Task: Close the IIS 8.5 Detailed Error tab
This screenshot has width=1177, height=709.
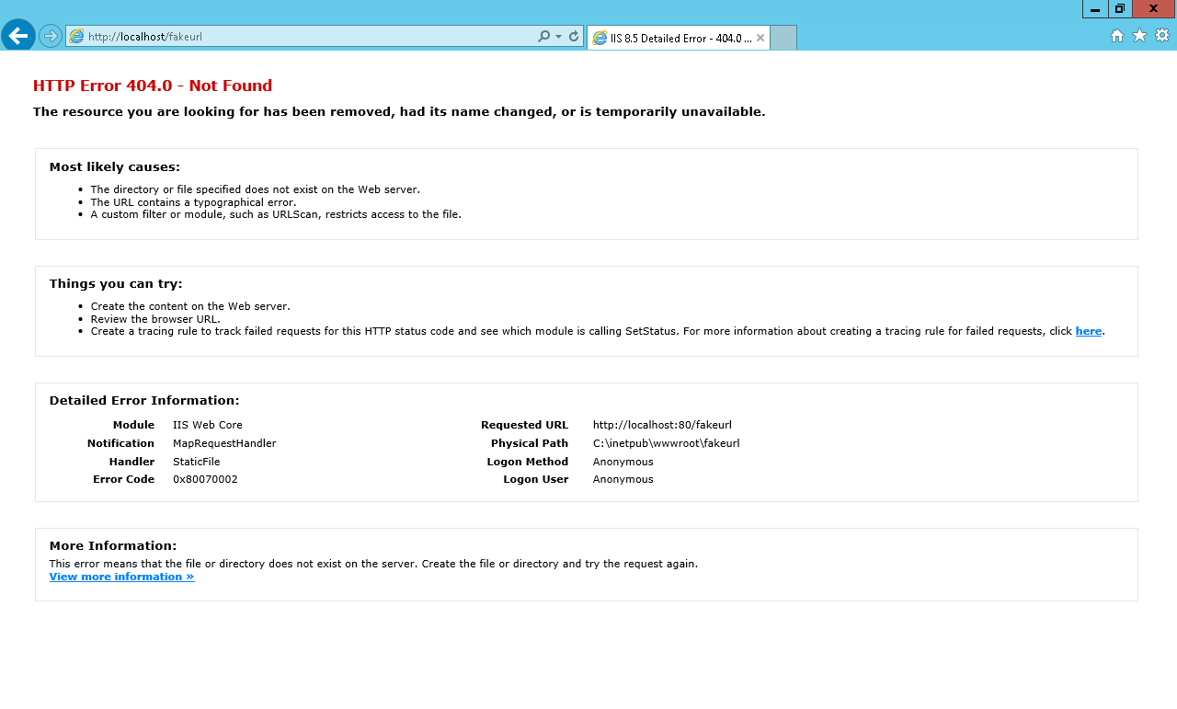Action: pyautogui.click(x=760, y=38)
